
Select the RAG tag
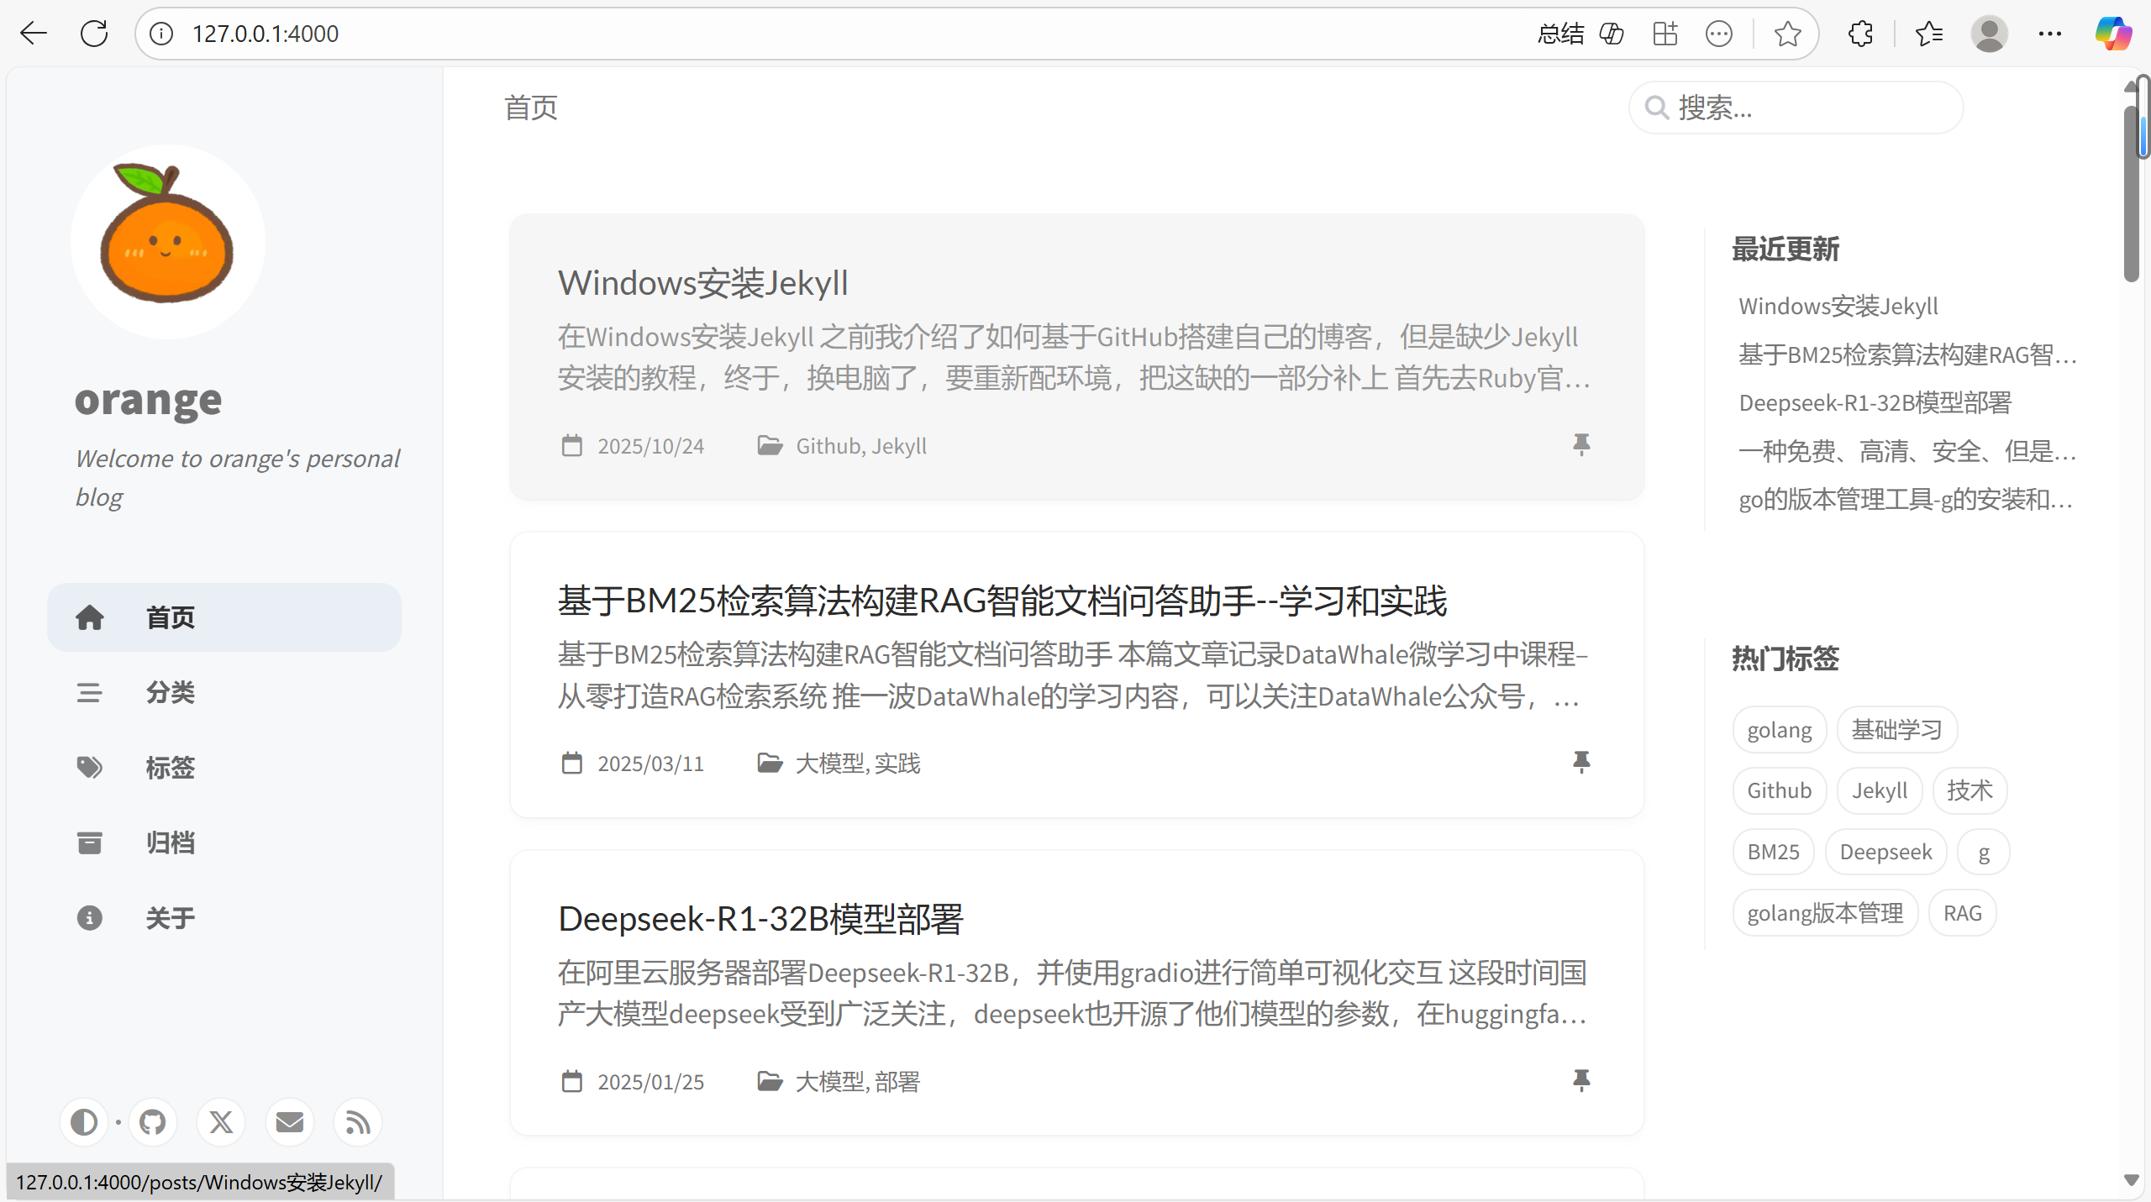click(1963, 913)
